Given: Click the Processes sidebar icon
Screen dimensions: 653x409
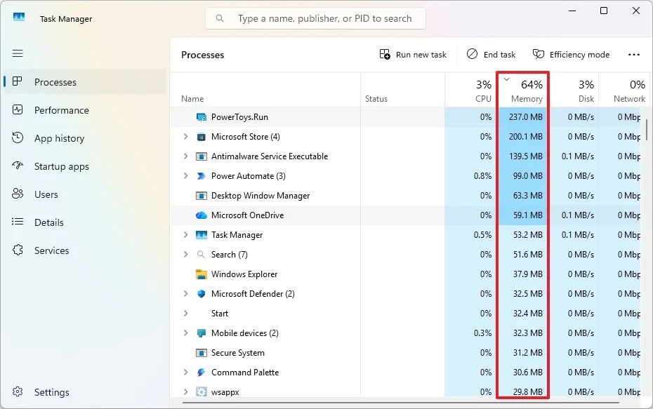Looking at the screenshot, I should point(18,82).
